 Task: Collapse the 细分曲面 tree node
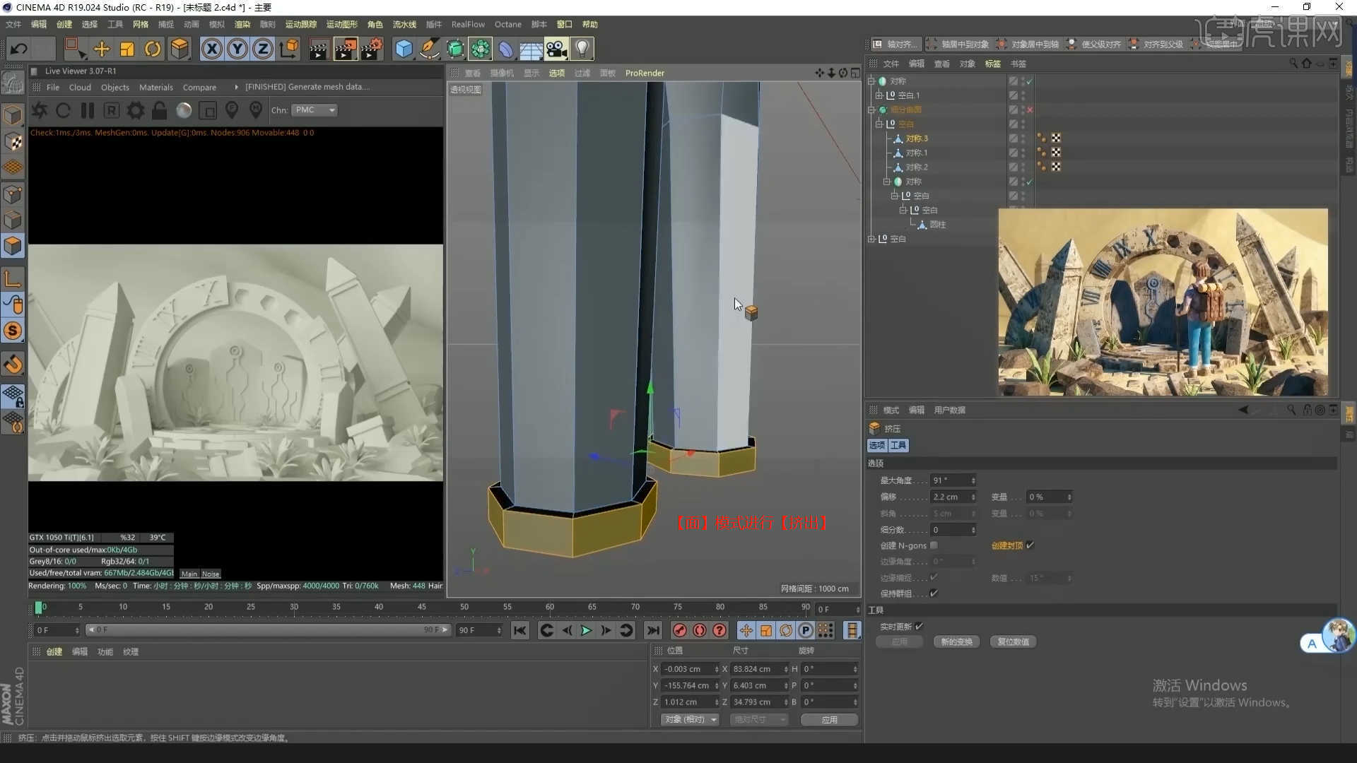tap(871, 110)
